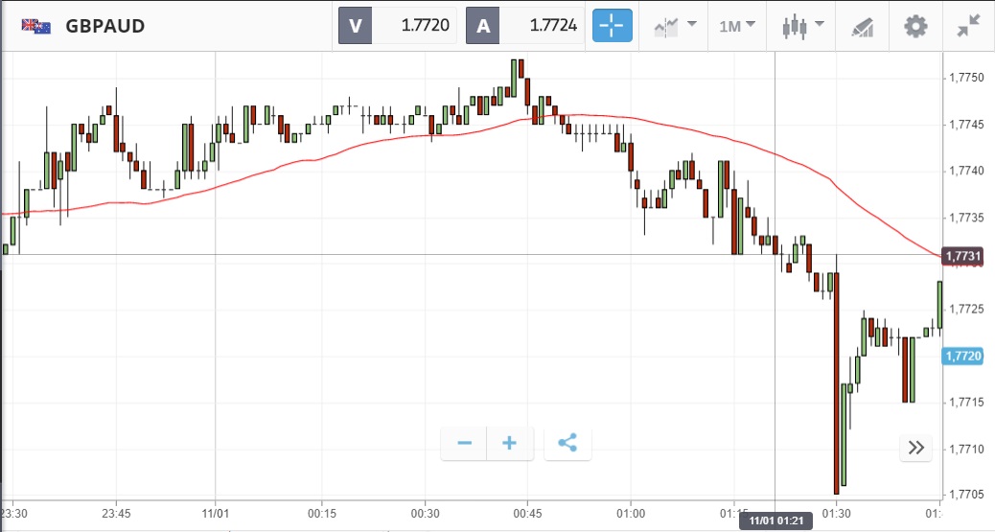Share the chart
Image resolution: width=995 pixels, height=532 pixels.
point(567,443)
